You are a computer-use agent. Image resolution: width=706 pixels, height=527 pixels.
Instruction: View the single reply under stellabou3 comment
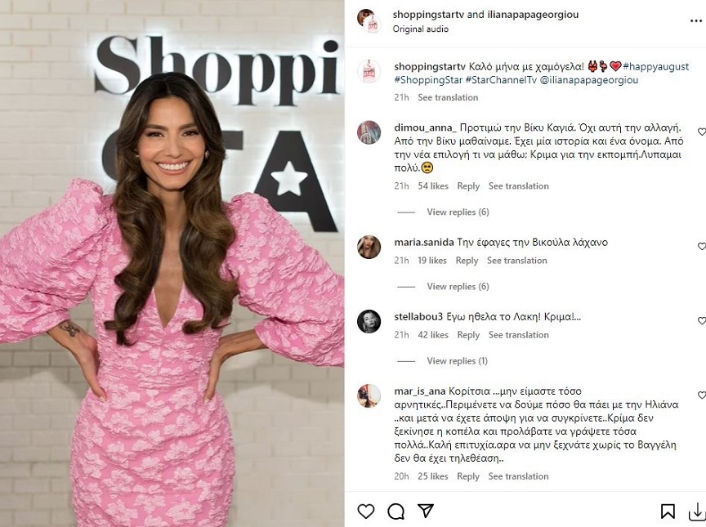(x=457, y=361)
